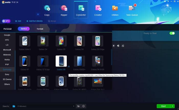Click the MP4 profile selector button
179x110 pixels.
pyautogui.click(x=6, y=21)
